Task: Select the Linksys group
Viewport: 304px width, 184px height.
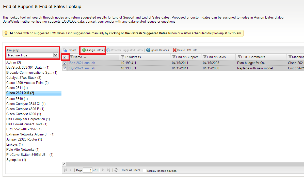Action: coord(14,144)
